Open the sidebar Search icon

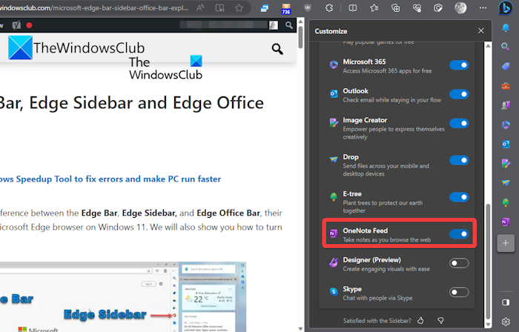(x=506, y=47)
